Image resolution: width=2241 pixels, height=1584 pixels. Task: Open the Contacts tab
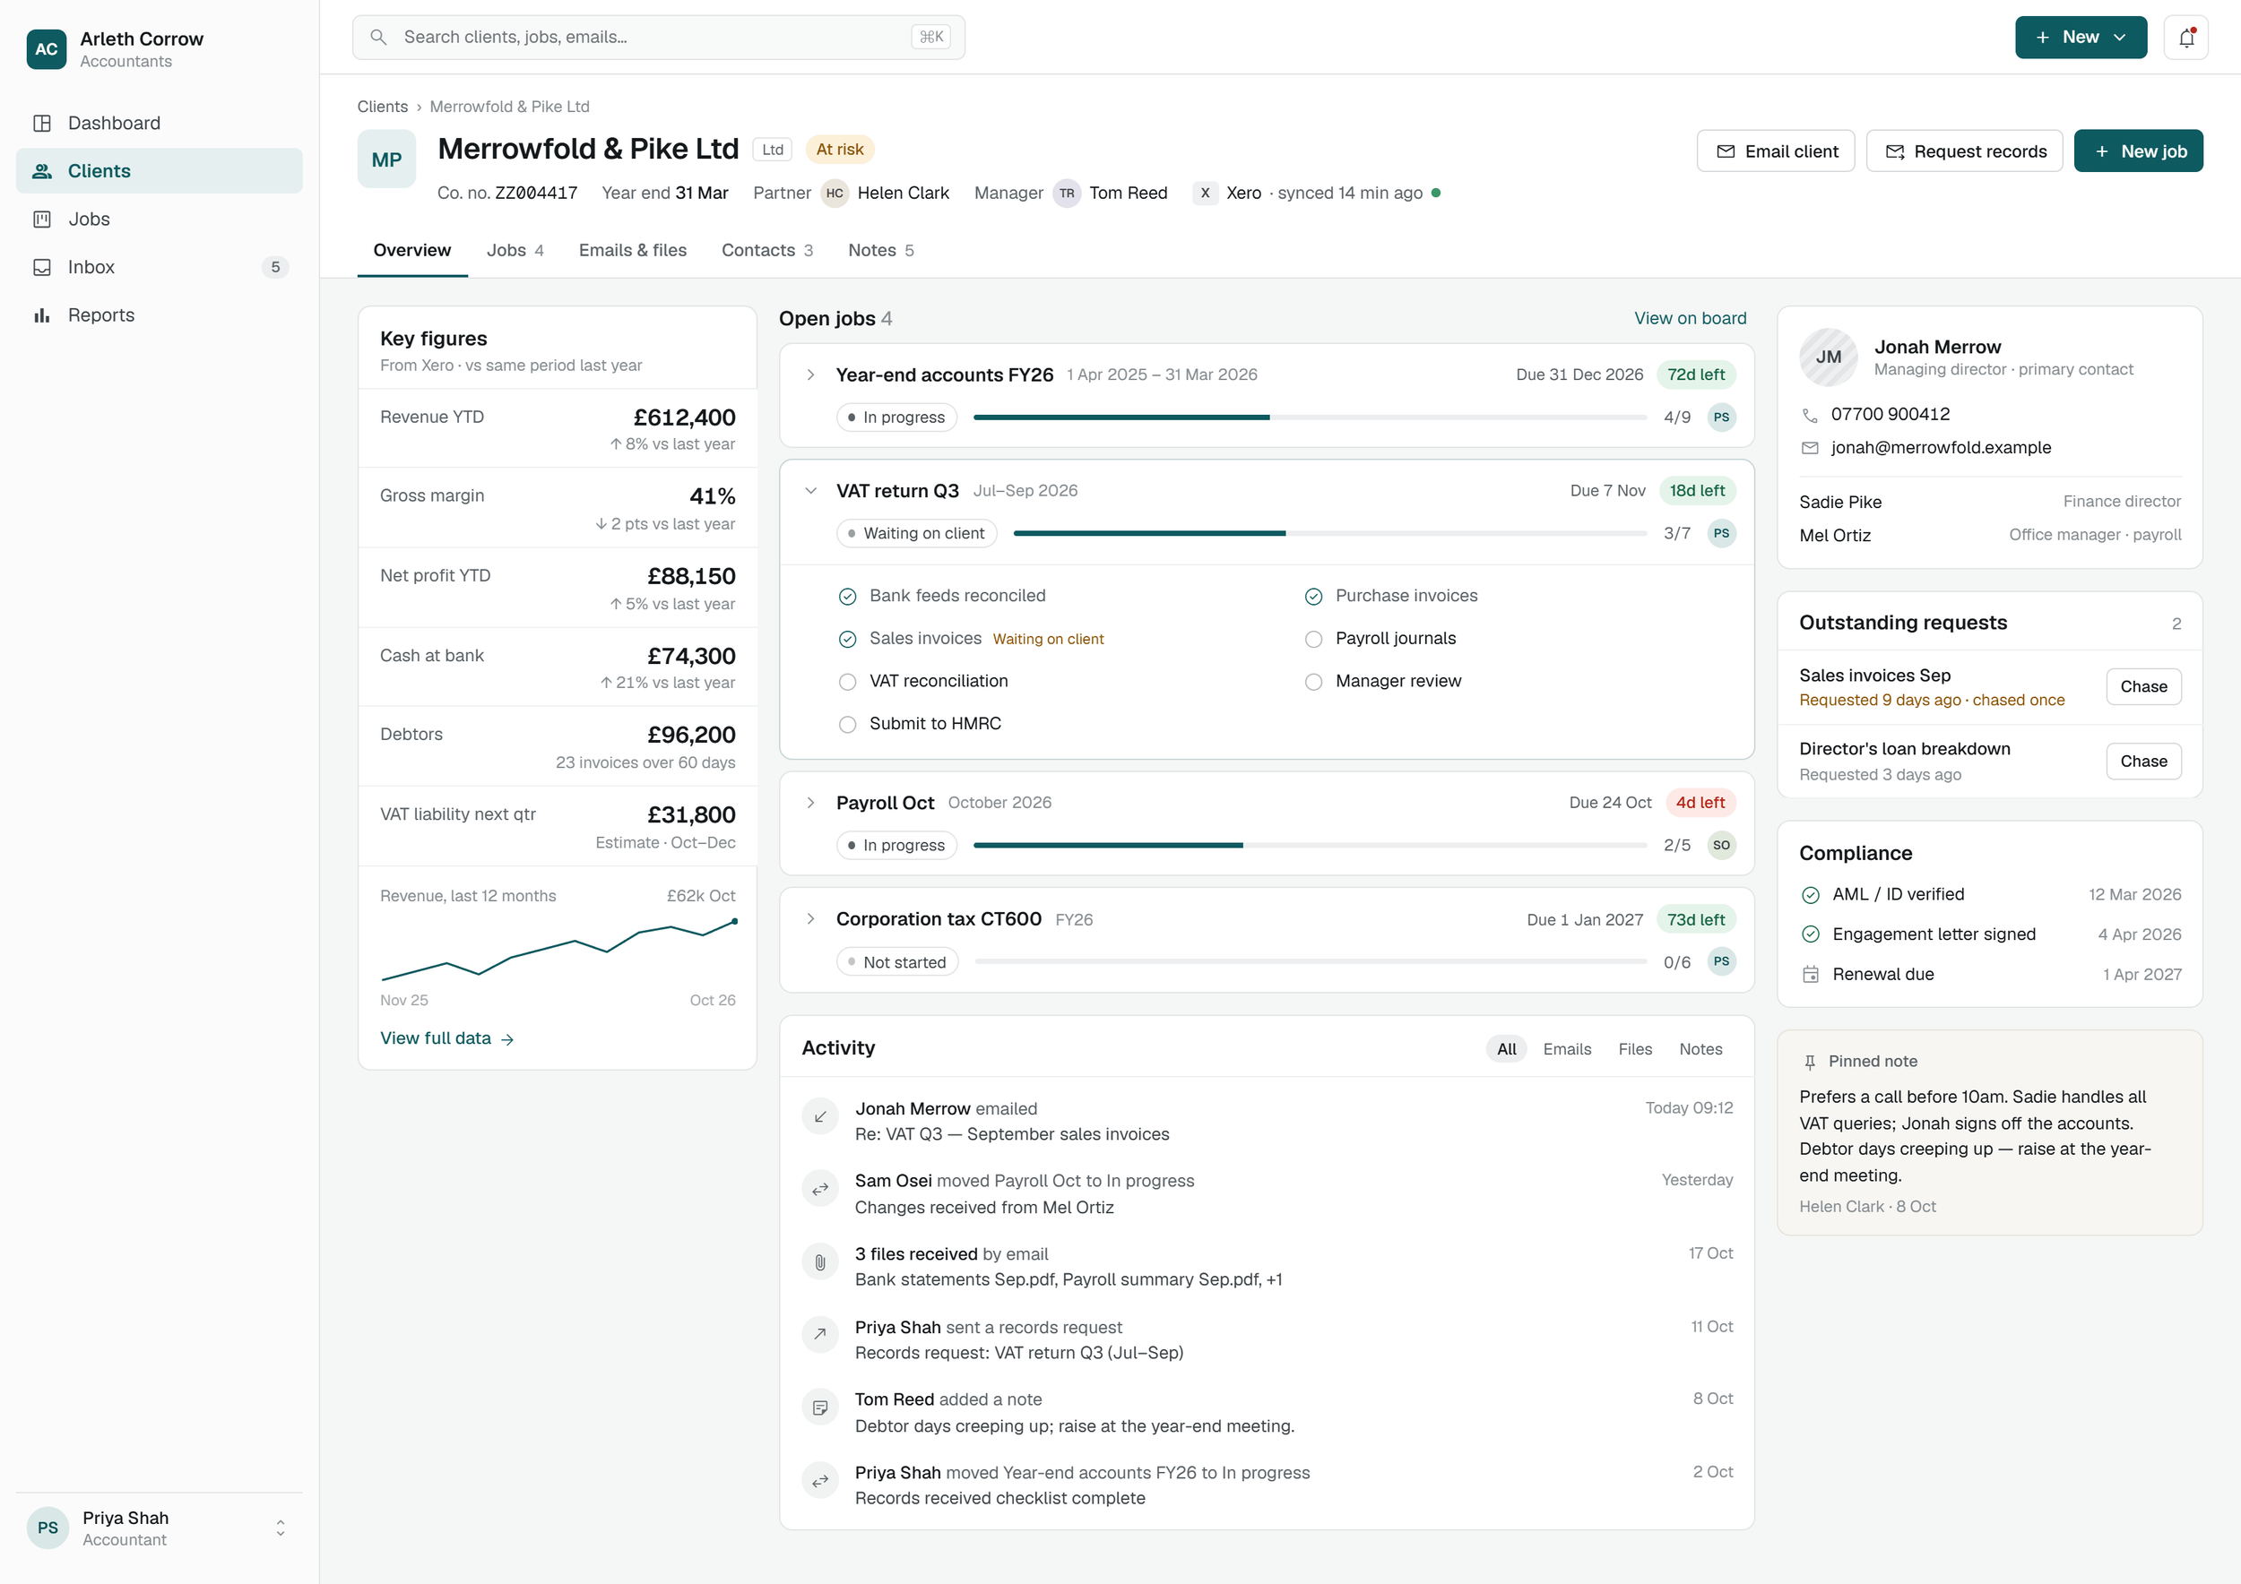point(767,251)
